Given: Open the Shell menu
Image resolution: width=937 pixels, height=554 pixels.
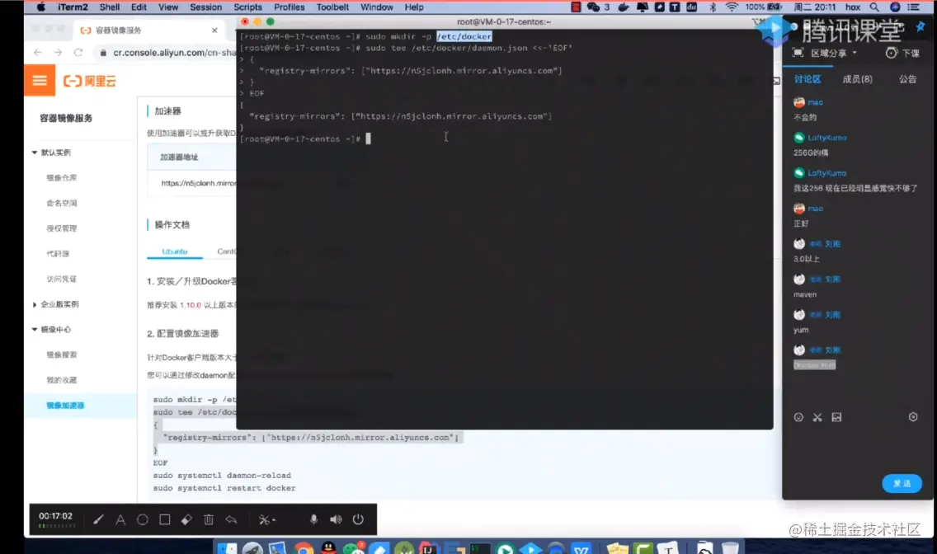Looking at the screenshot, I should (110, 7).
